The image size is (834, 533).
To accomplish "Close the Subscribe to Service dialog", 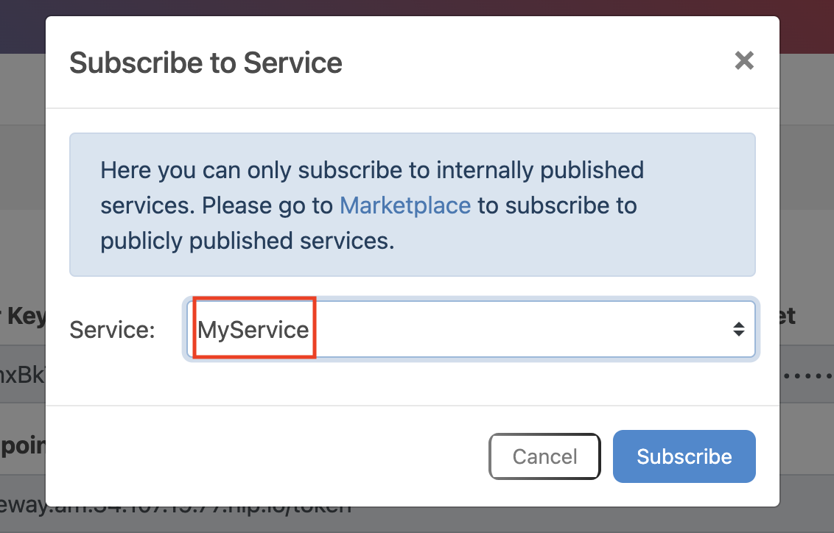I will click(744, 61).
